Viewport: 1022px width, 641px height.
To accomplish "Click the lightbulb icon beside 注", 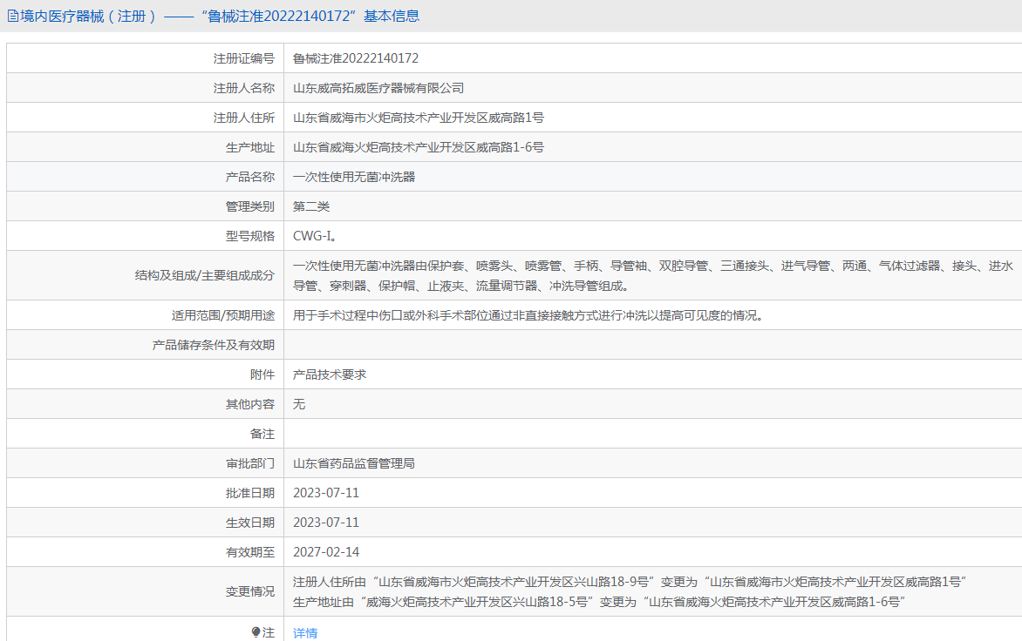I will coord(255,632).
